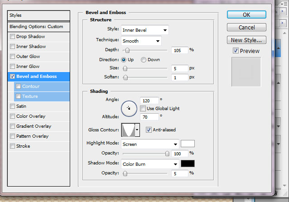
Task: Click the Depth value input field
Action: coord(180,50)
